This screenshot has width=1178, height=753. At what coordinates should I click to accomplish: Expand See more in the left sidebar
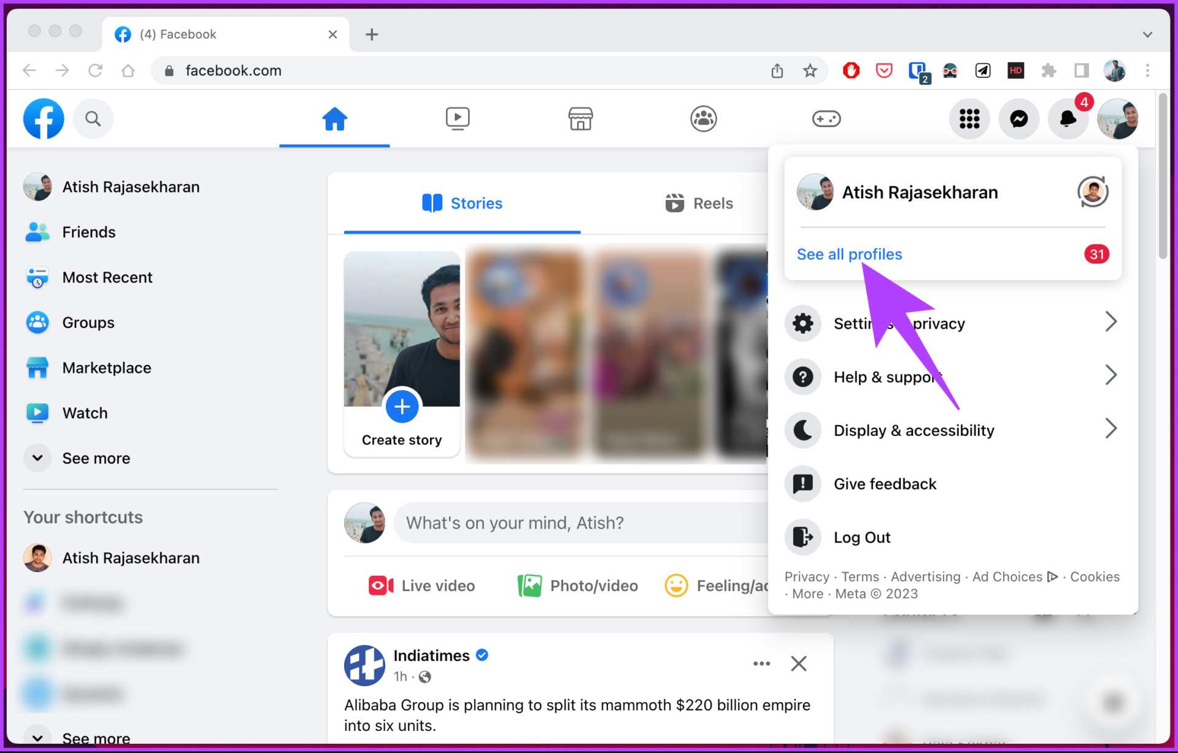[96, 457]
